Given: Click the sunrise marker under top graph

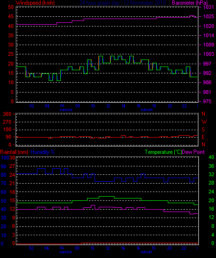Looking at the screenshot, I should pos(66,110).
